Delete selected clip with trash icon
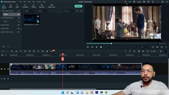169x95 pixels. pos(12,51)
